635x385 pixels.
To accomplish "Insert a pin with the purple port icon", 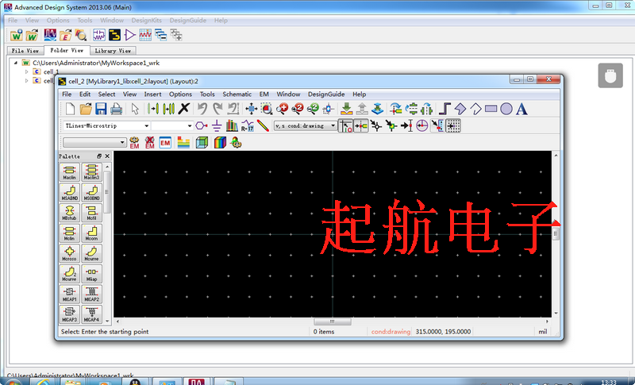I will (x=202, y=126).
